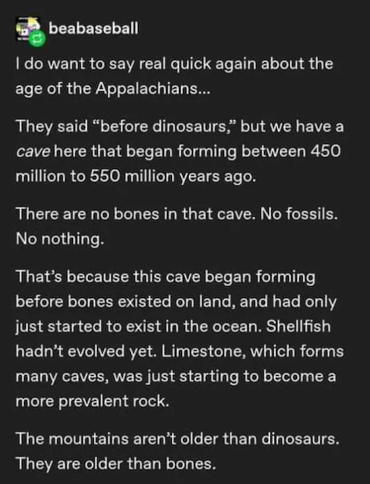The height and width of the screenshot is (484, 370).
Task: Click the "hadn't evolved yet." phrase
Action: coord(86,352)
